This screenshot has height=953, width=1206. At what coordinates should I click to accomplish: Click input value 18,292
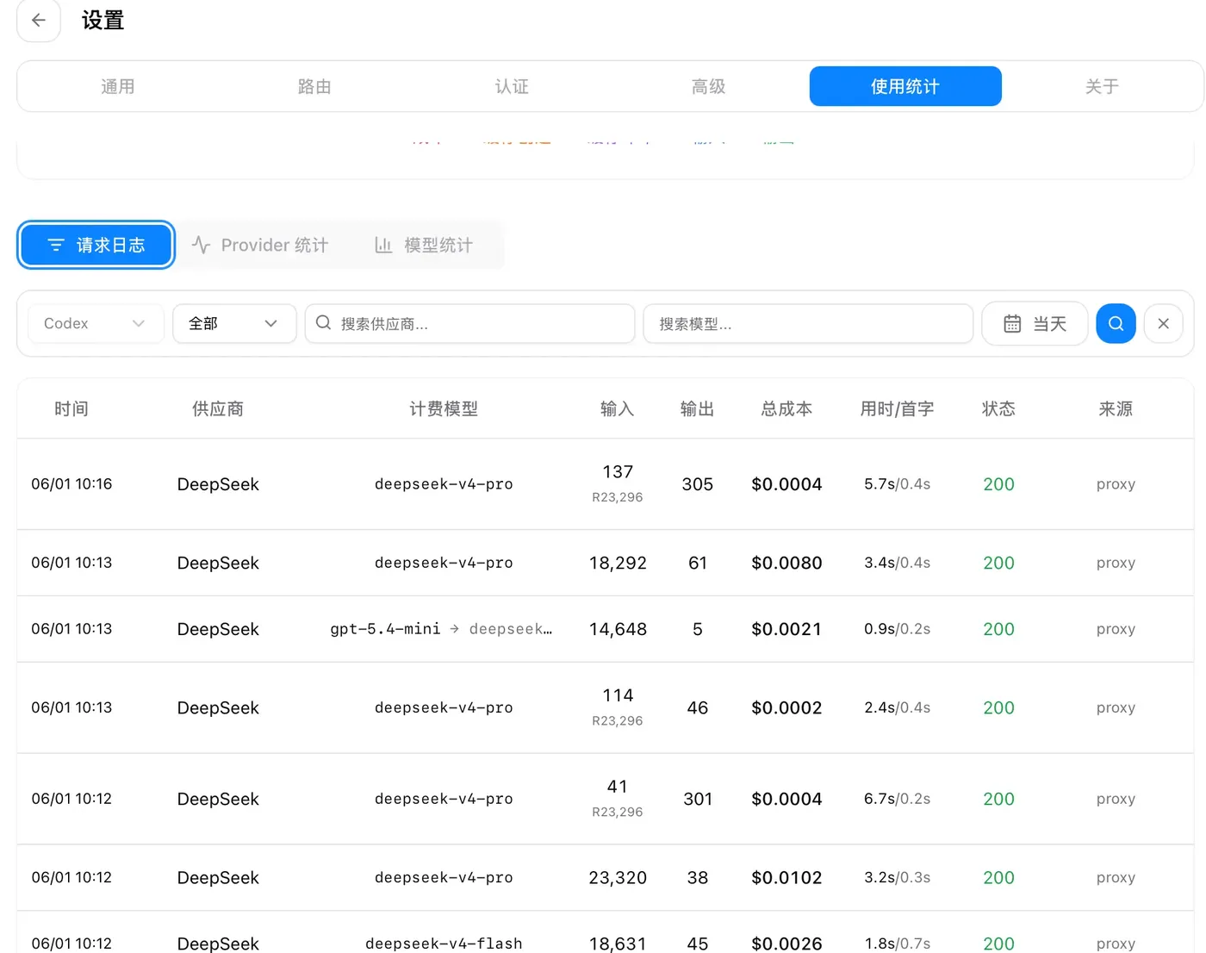tap(618, 563)
